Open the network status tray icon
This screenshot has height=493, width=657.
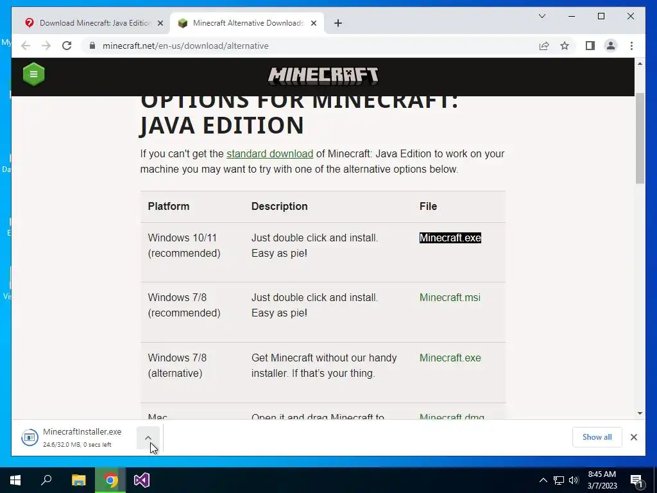coord(559,480)
